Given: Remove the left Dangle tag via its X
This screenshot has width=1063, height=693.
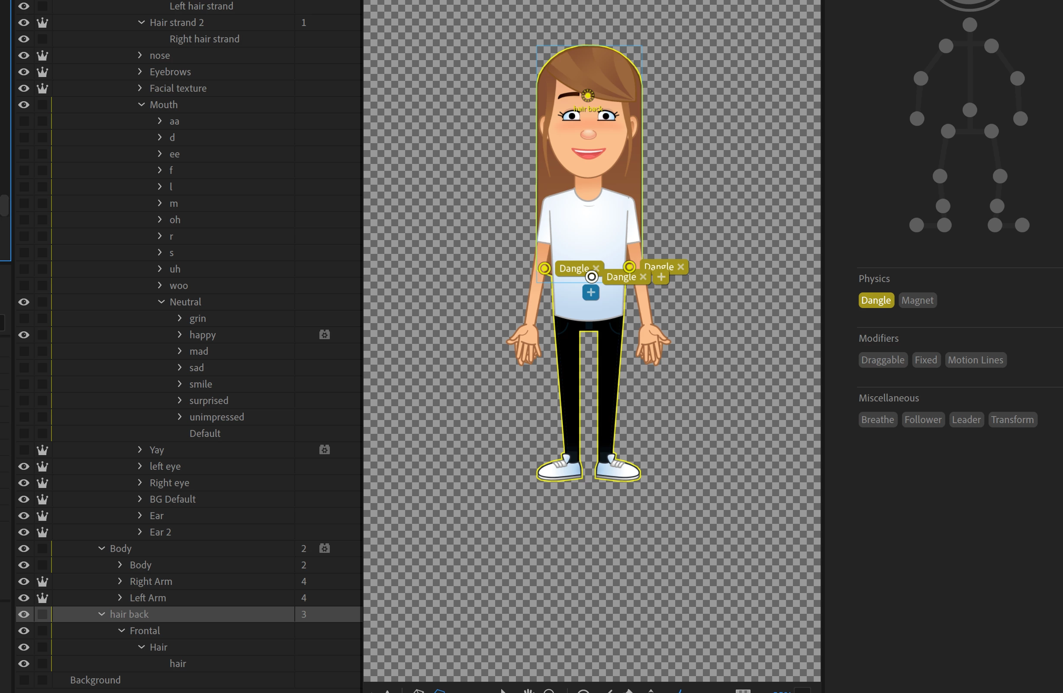Looking at the screenshot, I should (596, 268).
